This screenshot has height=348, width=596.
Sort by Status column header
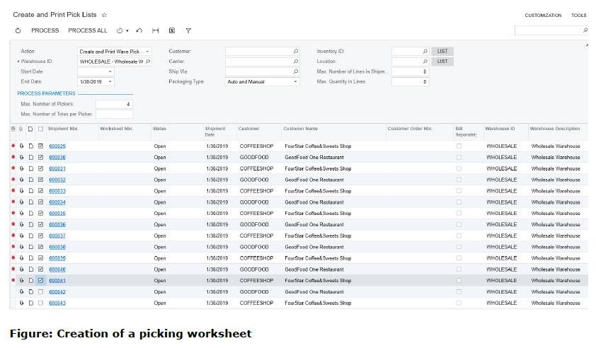pos(160,129)
